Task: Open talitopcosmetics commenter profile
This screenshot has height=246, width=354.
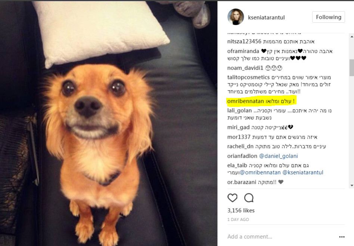Action: (248, 77)
